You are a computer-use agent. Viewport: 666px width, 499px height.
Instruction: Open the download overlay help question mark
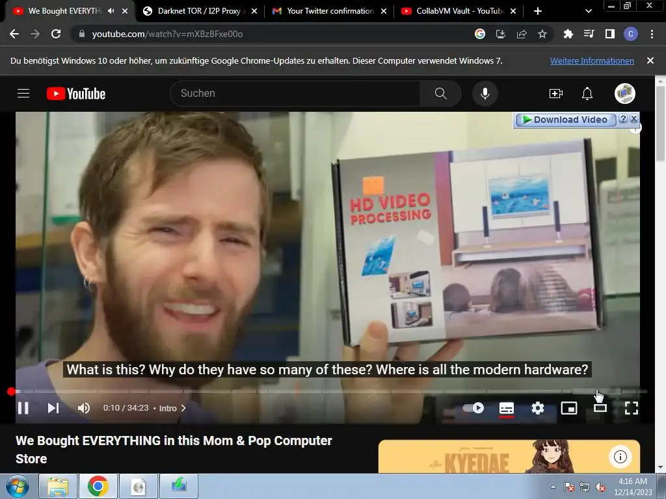click(x=623, y=119)
